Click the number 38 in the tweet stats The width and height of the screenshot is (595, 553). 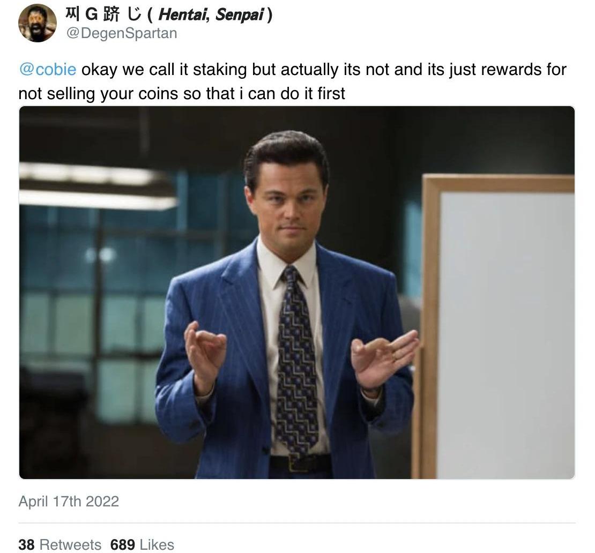coord(26,544)
